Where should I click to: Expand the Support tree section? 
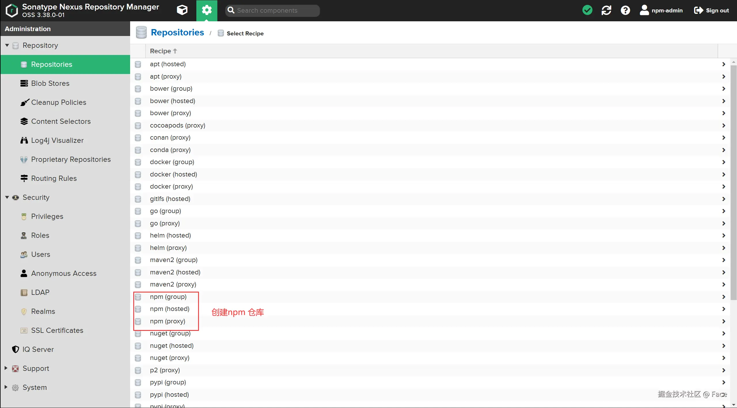tap(6, 368)
